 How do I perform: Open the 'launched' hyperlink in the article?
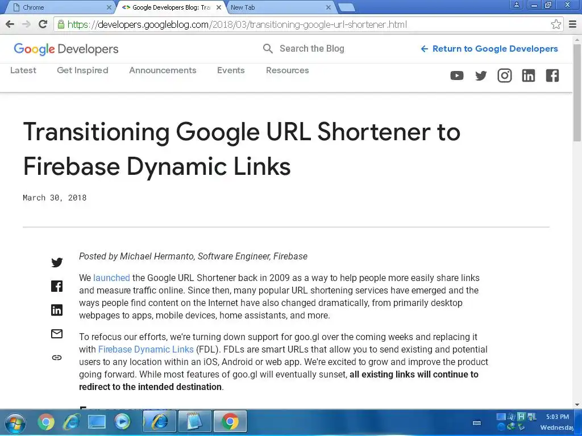pos(111,278)
